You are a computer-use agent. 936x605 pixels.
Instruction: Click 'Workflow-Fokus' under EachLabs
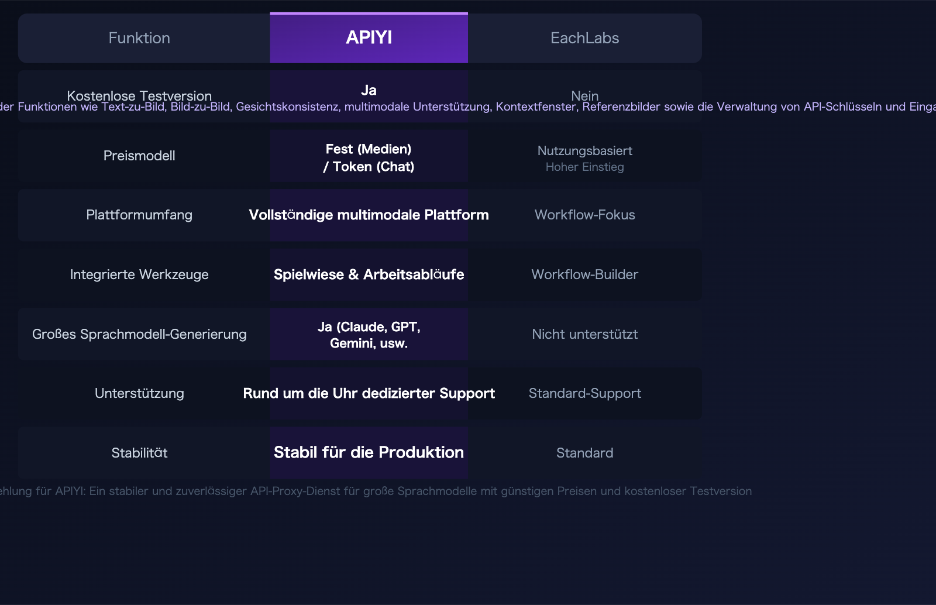[x=584, y=215]
